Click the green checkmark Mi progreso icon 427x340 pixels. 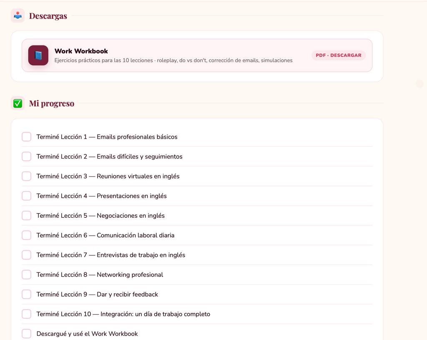point(18,103)
